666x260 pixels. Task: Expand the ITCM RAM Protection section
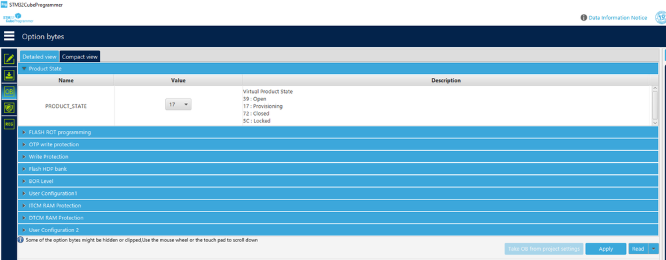(338, 205)
